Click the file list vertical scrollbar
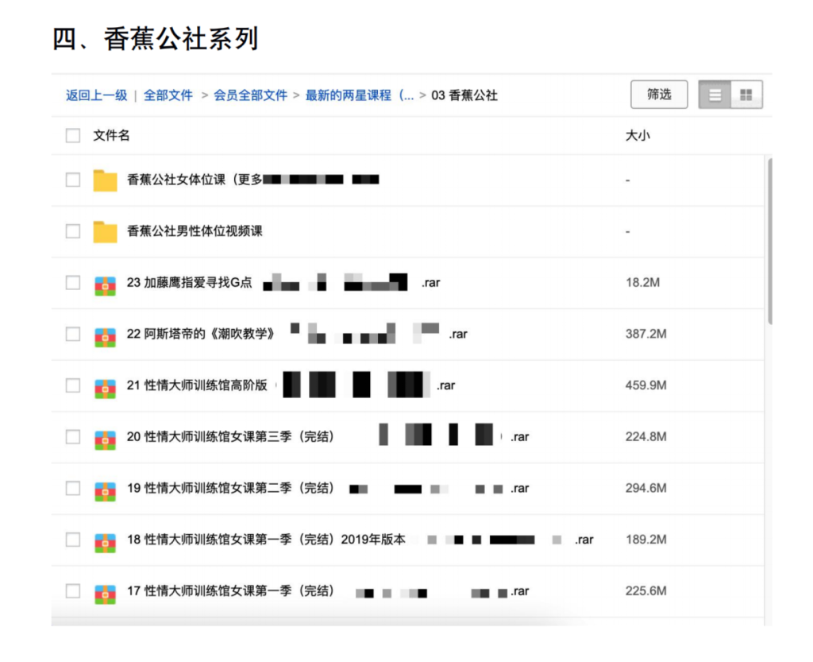The width and height of the screenshot is (813, 662). tap(770, 242)
